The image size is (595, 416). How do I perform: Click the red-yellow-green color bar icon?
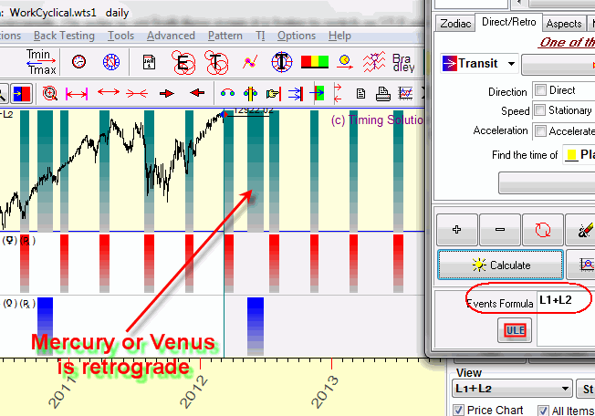tap(314, 62)
